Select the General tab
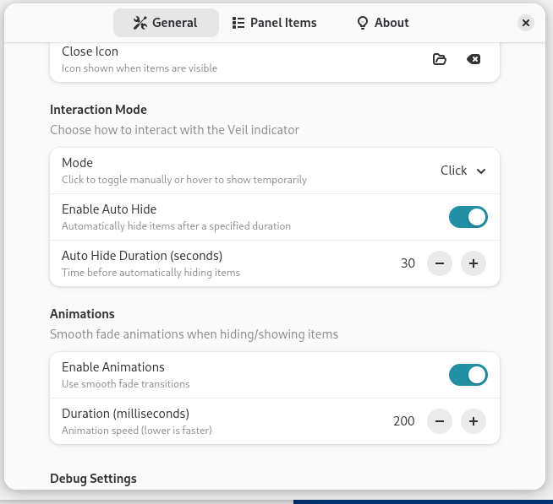 coord(166,23)
